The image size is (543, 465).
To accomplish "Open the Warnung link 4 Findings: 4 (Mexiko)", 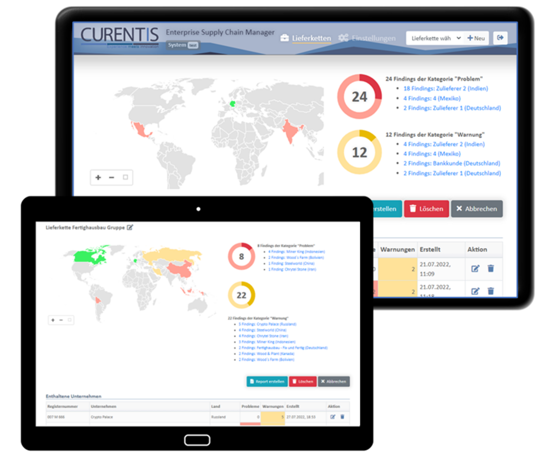I will (432, 154).
